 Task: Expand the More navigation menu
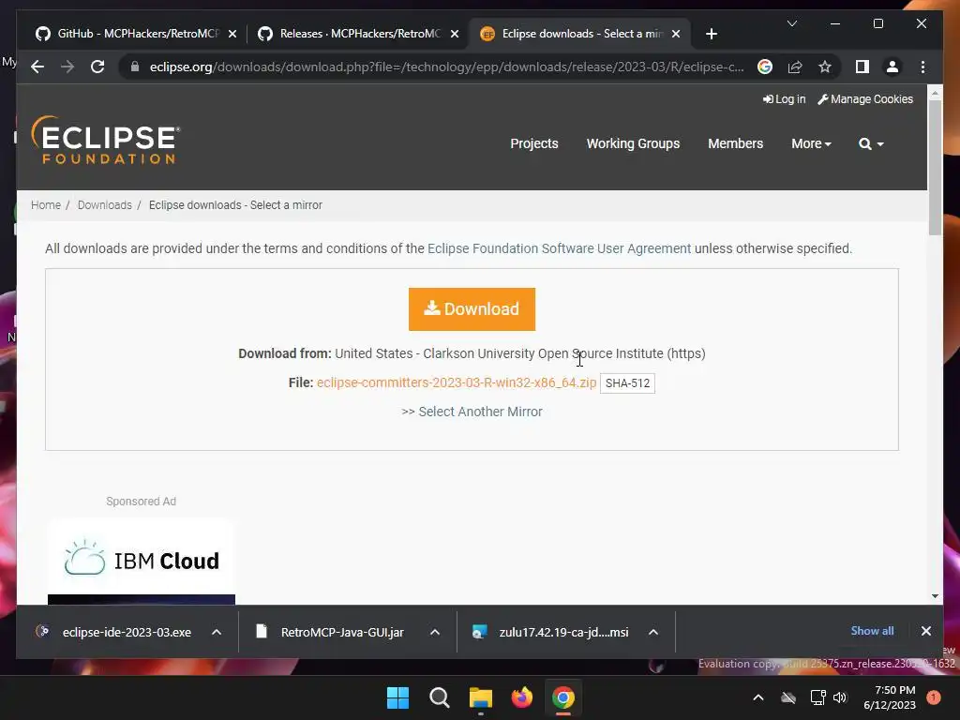tap(811, 143)
